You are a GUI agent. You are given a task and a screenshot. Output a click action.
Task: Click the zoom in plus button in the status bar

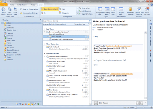pyautogui.click(x=152, y=108)
